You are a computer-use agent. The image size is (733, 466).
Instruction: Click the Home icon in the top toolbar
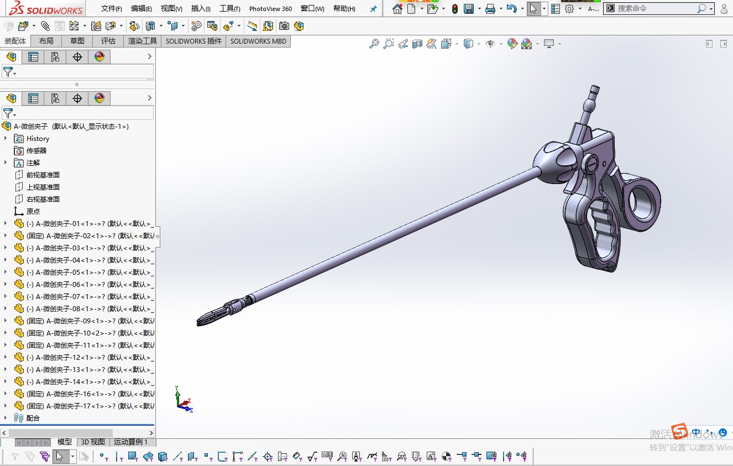(x=397, y=9)
